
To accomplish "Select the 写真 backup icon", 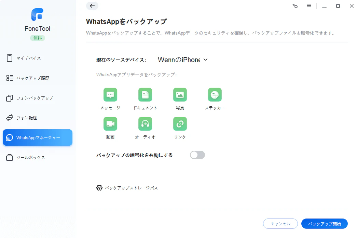I will pos(180,95).
